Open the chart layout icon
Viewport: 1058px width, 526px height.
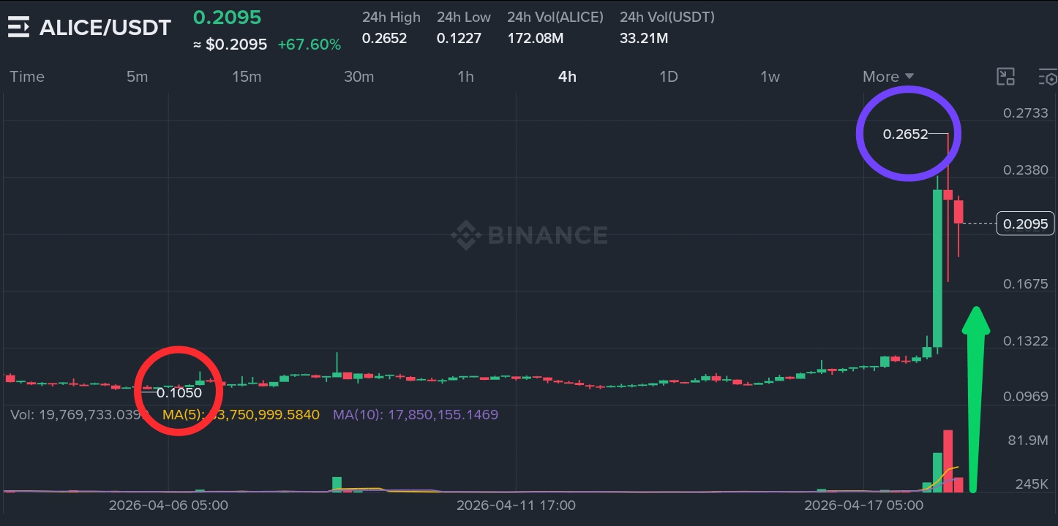(1006, 77)
